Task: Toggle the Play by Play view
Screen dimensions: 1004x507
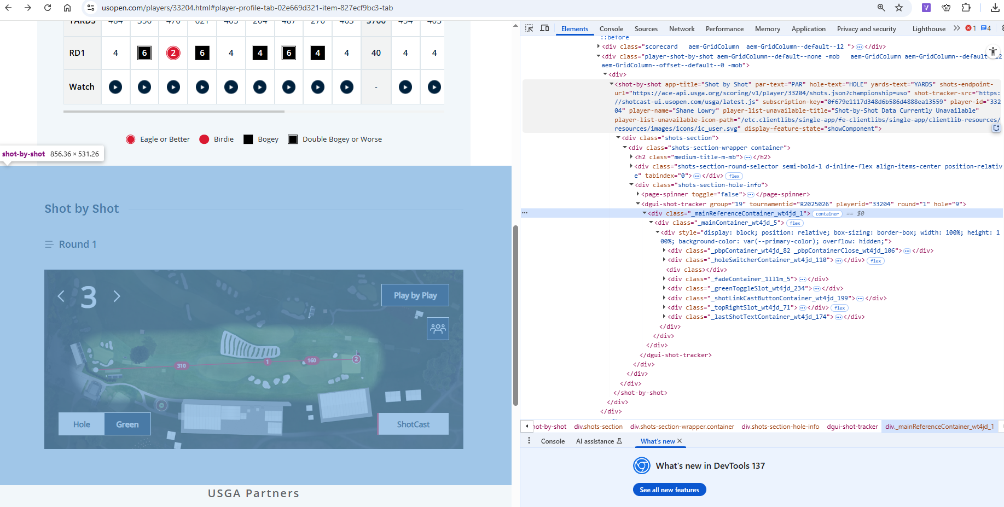Action: pyautogui.click(x=415, y=295)
